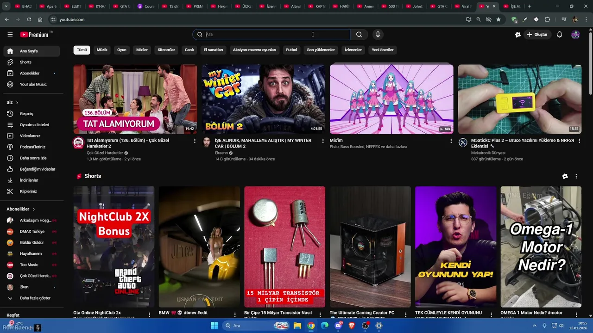This screenshot has width=593, height=333.
Task: Select the Tümü filter chip
Action: tap(82, 50)
